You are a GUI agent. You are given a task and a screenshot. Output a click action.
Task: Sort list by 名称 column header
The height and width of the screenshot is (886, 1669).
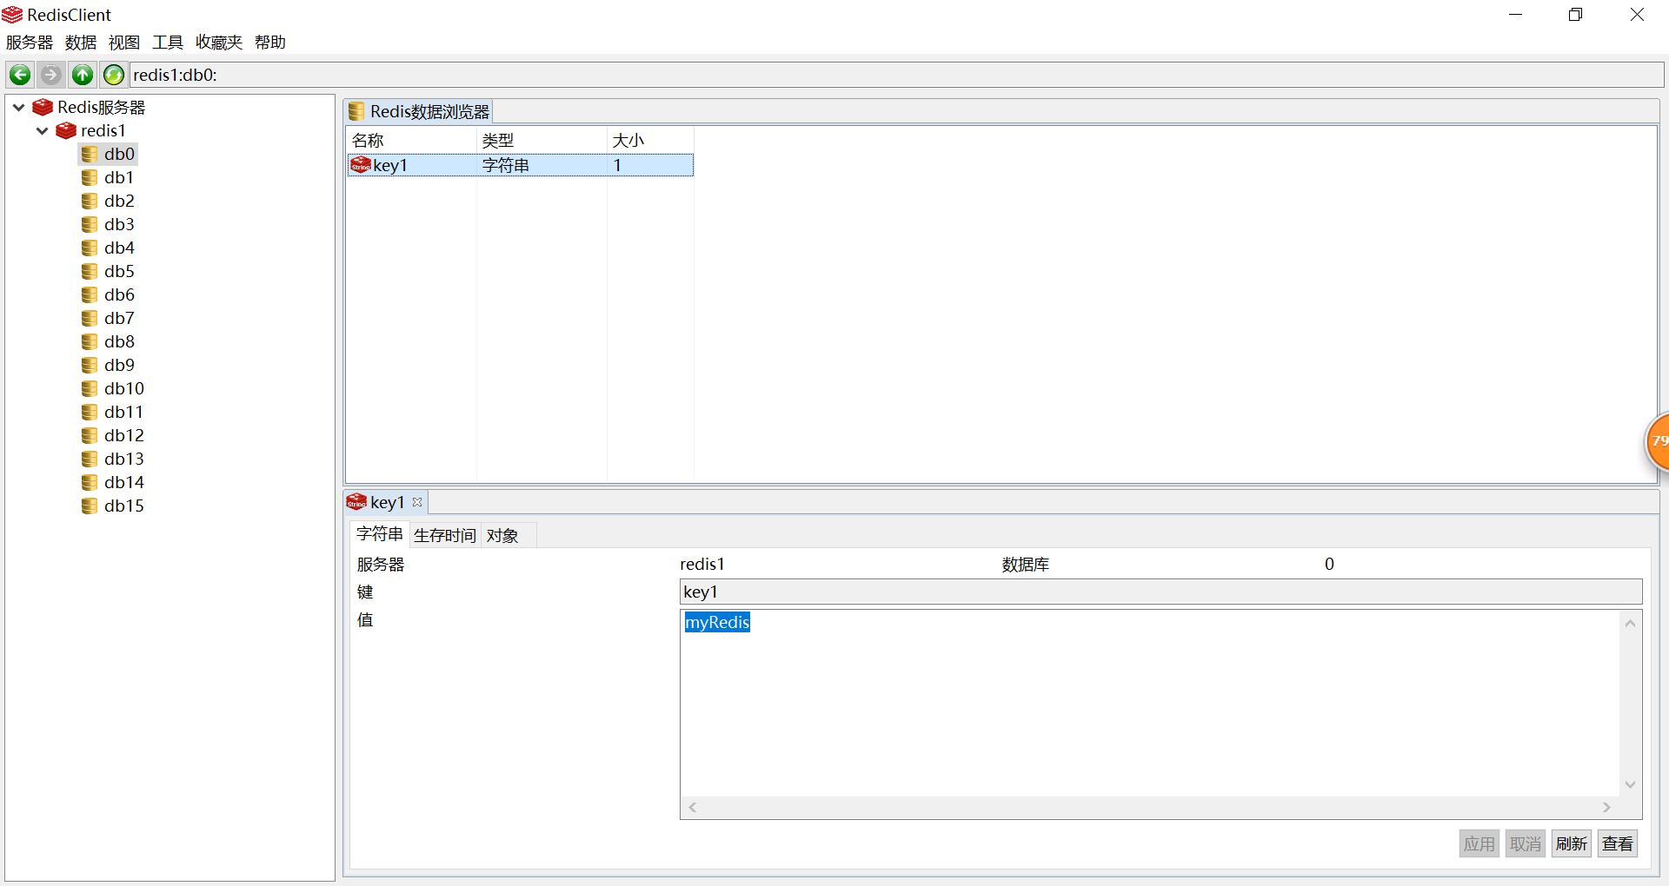tap(411, 140)
